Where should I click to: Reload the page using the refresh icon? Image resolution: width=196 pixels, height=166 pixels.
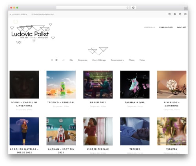click(127, 8)
